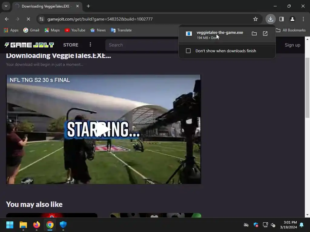Open File Explorer from taskbar

pos(23,225)
